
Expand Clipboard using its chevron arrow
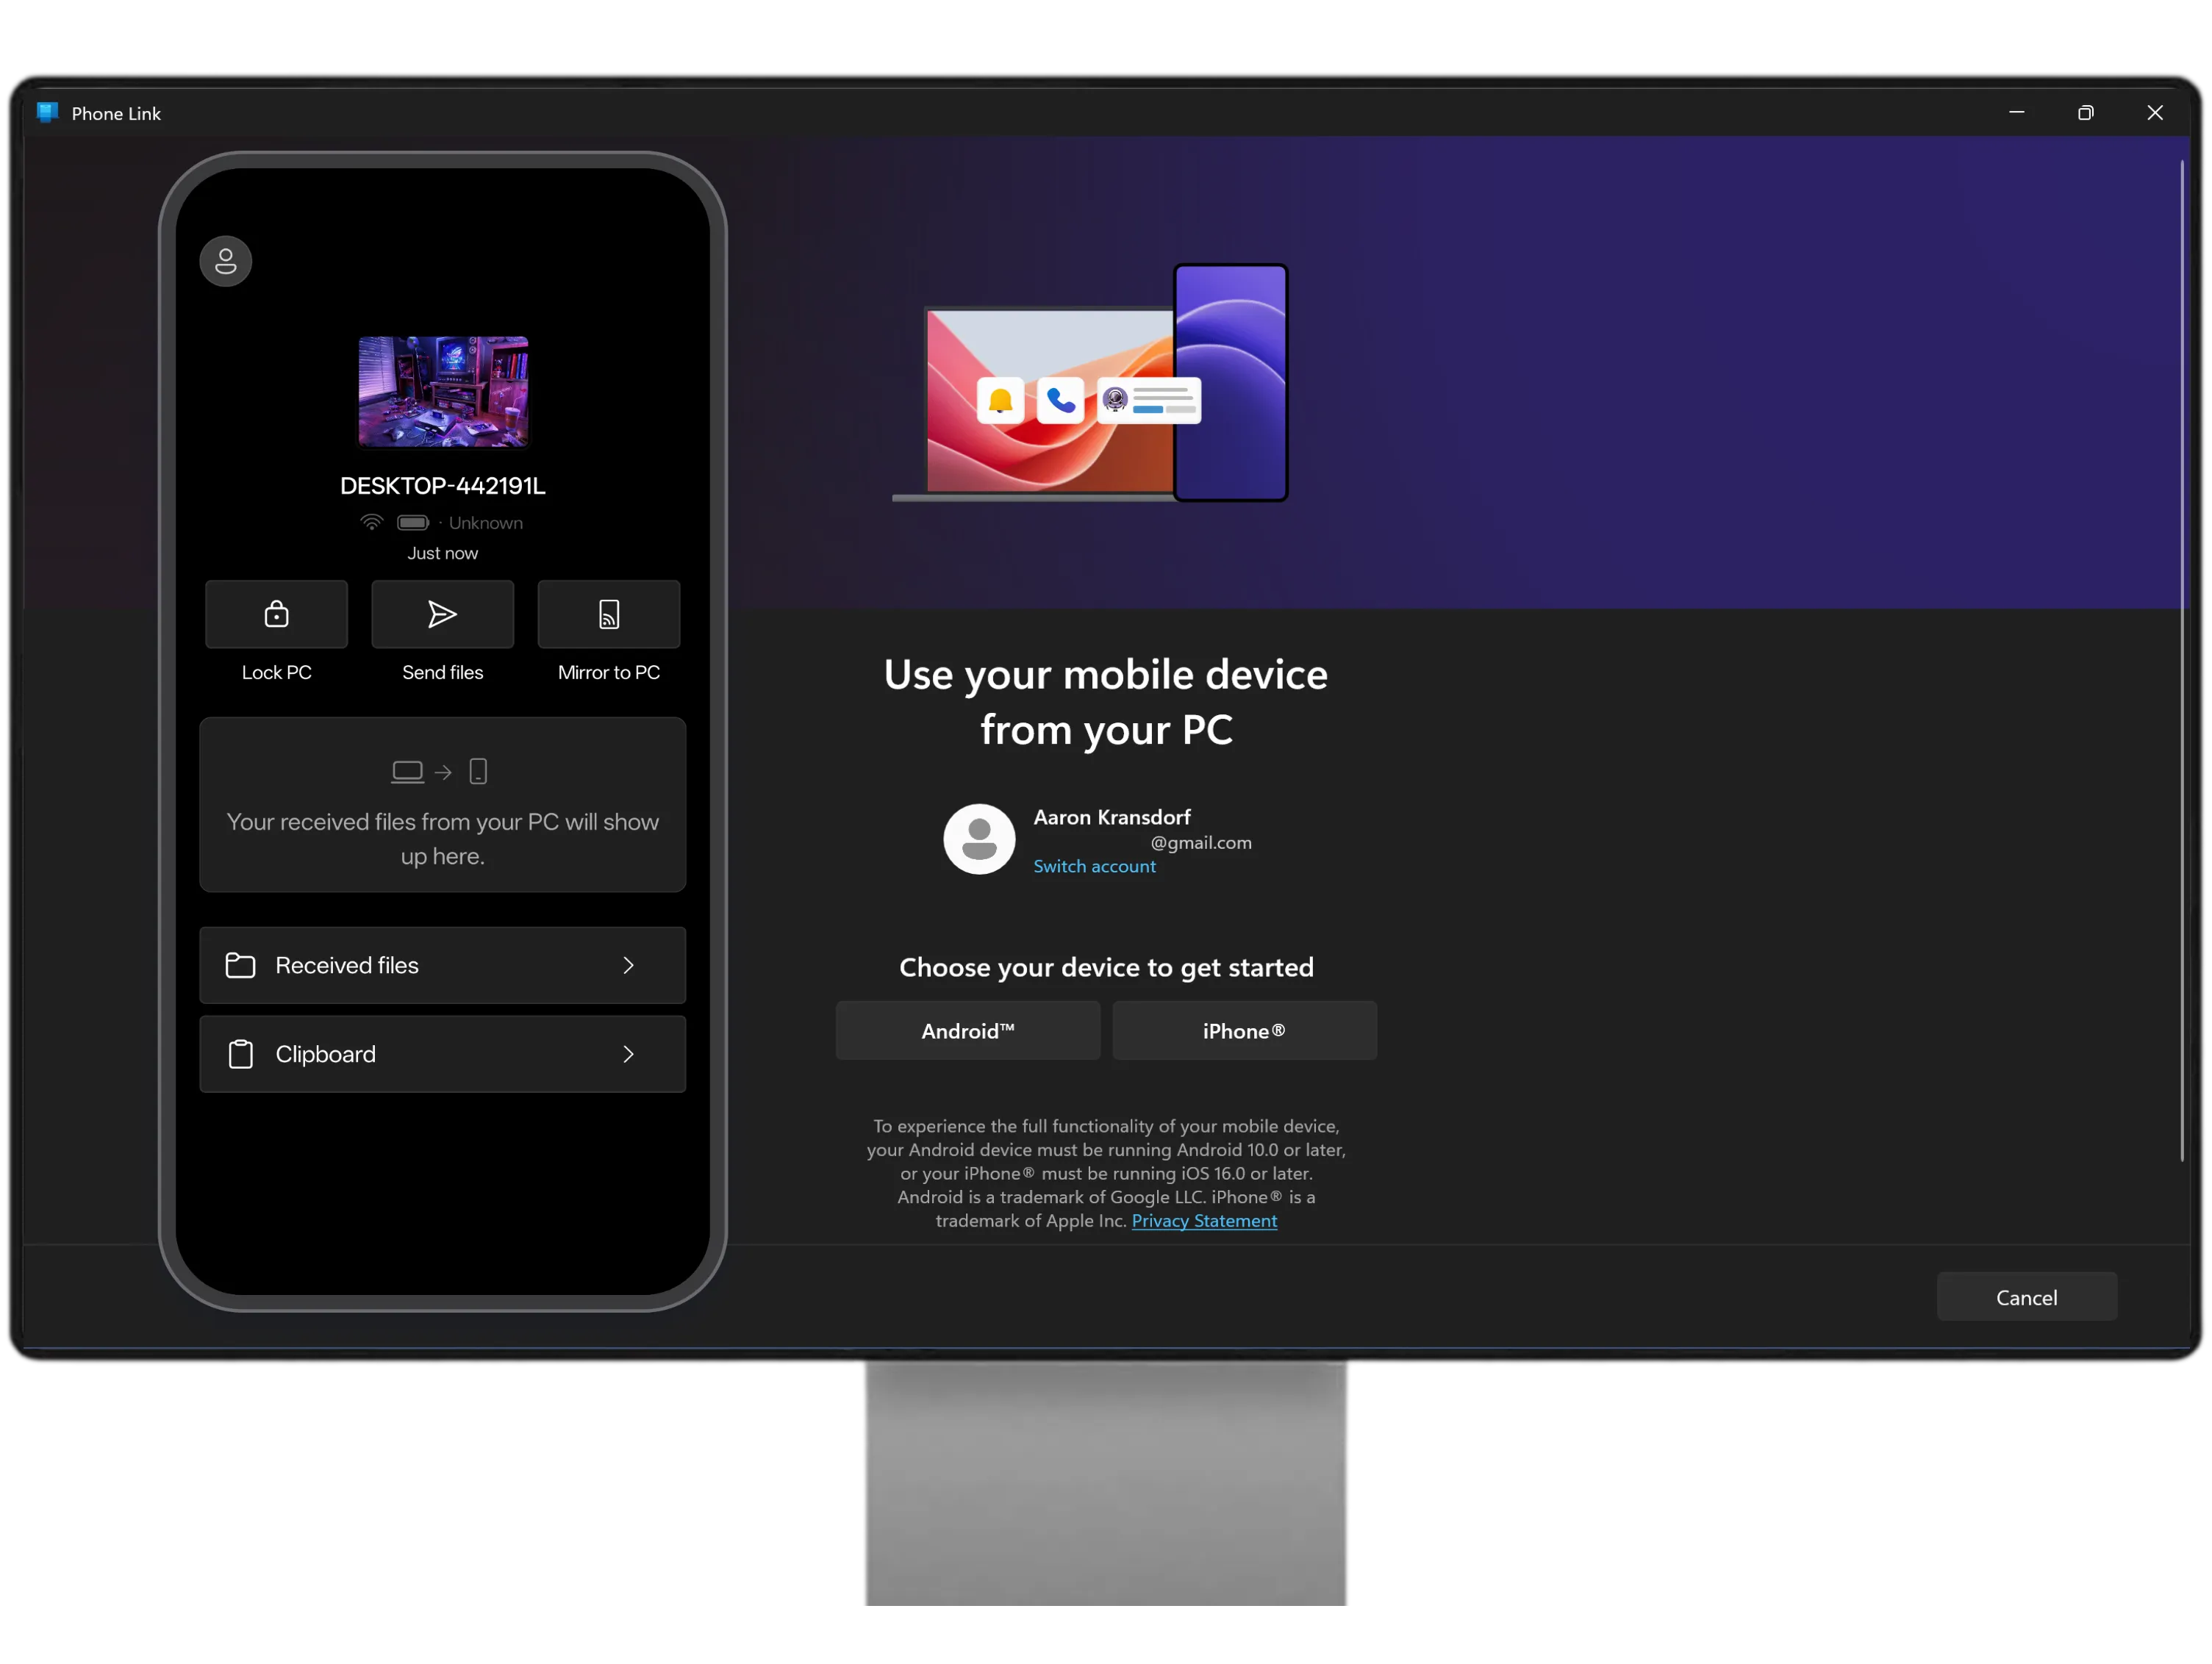point(628,1054)
